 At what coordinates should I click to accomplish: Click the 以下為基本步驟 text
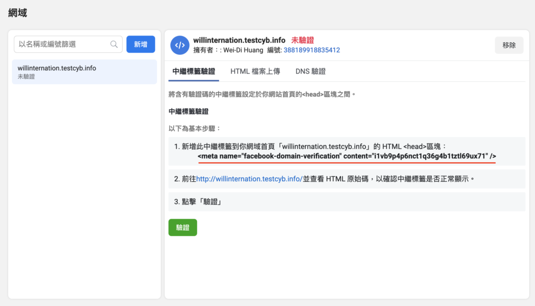(194, 129)
